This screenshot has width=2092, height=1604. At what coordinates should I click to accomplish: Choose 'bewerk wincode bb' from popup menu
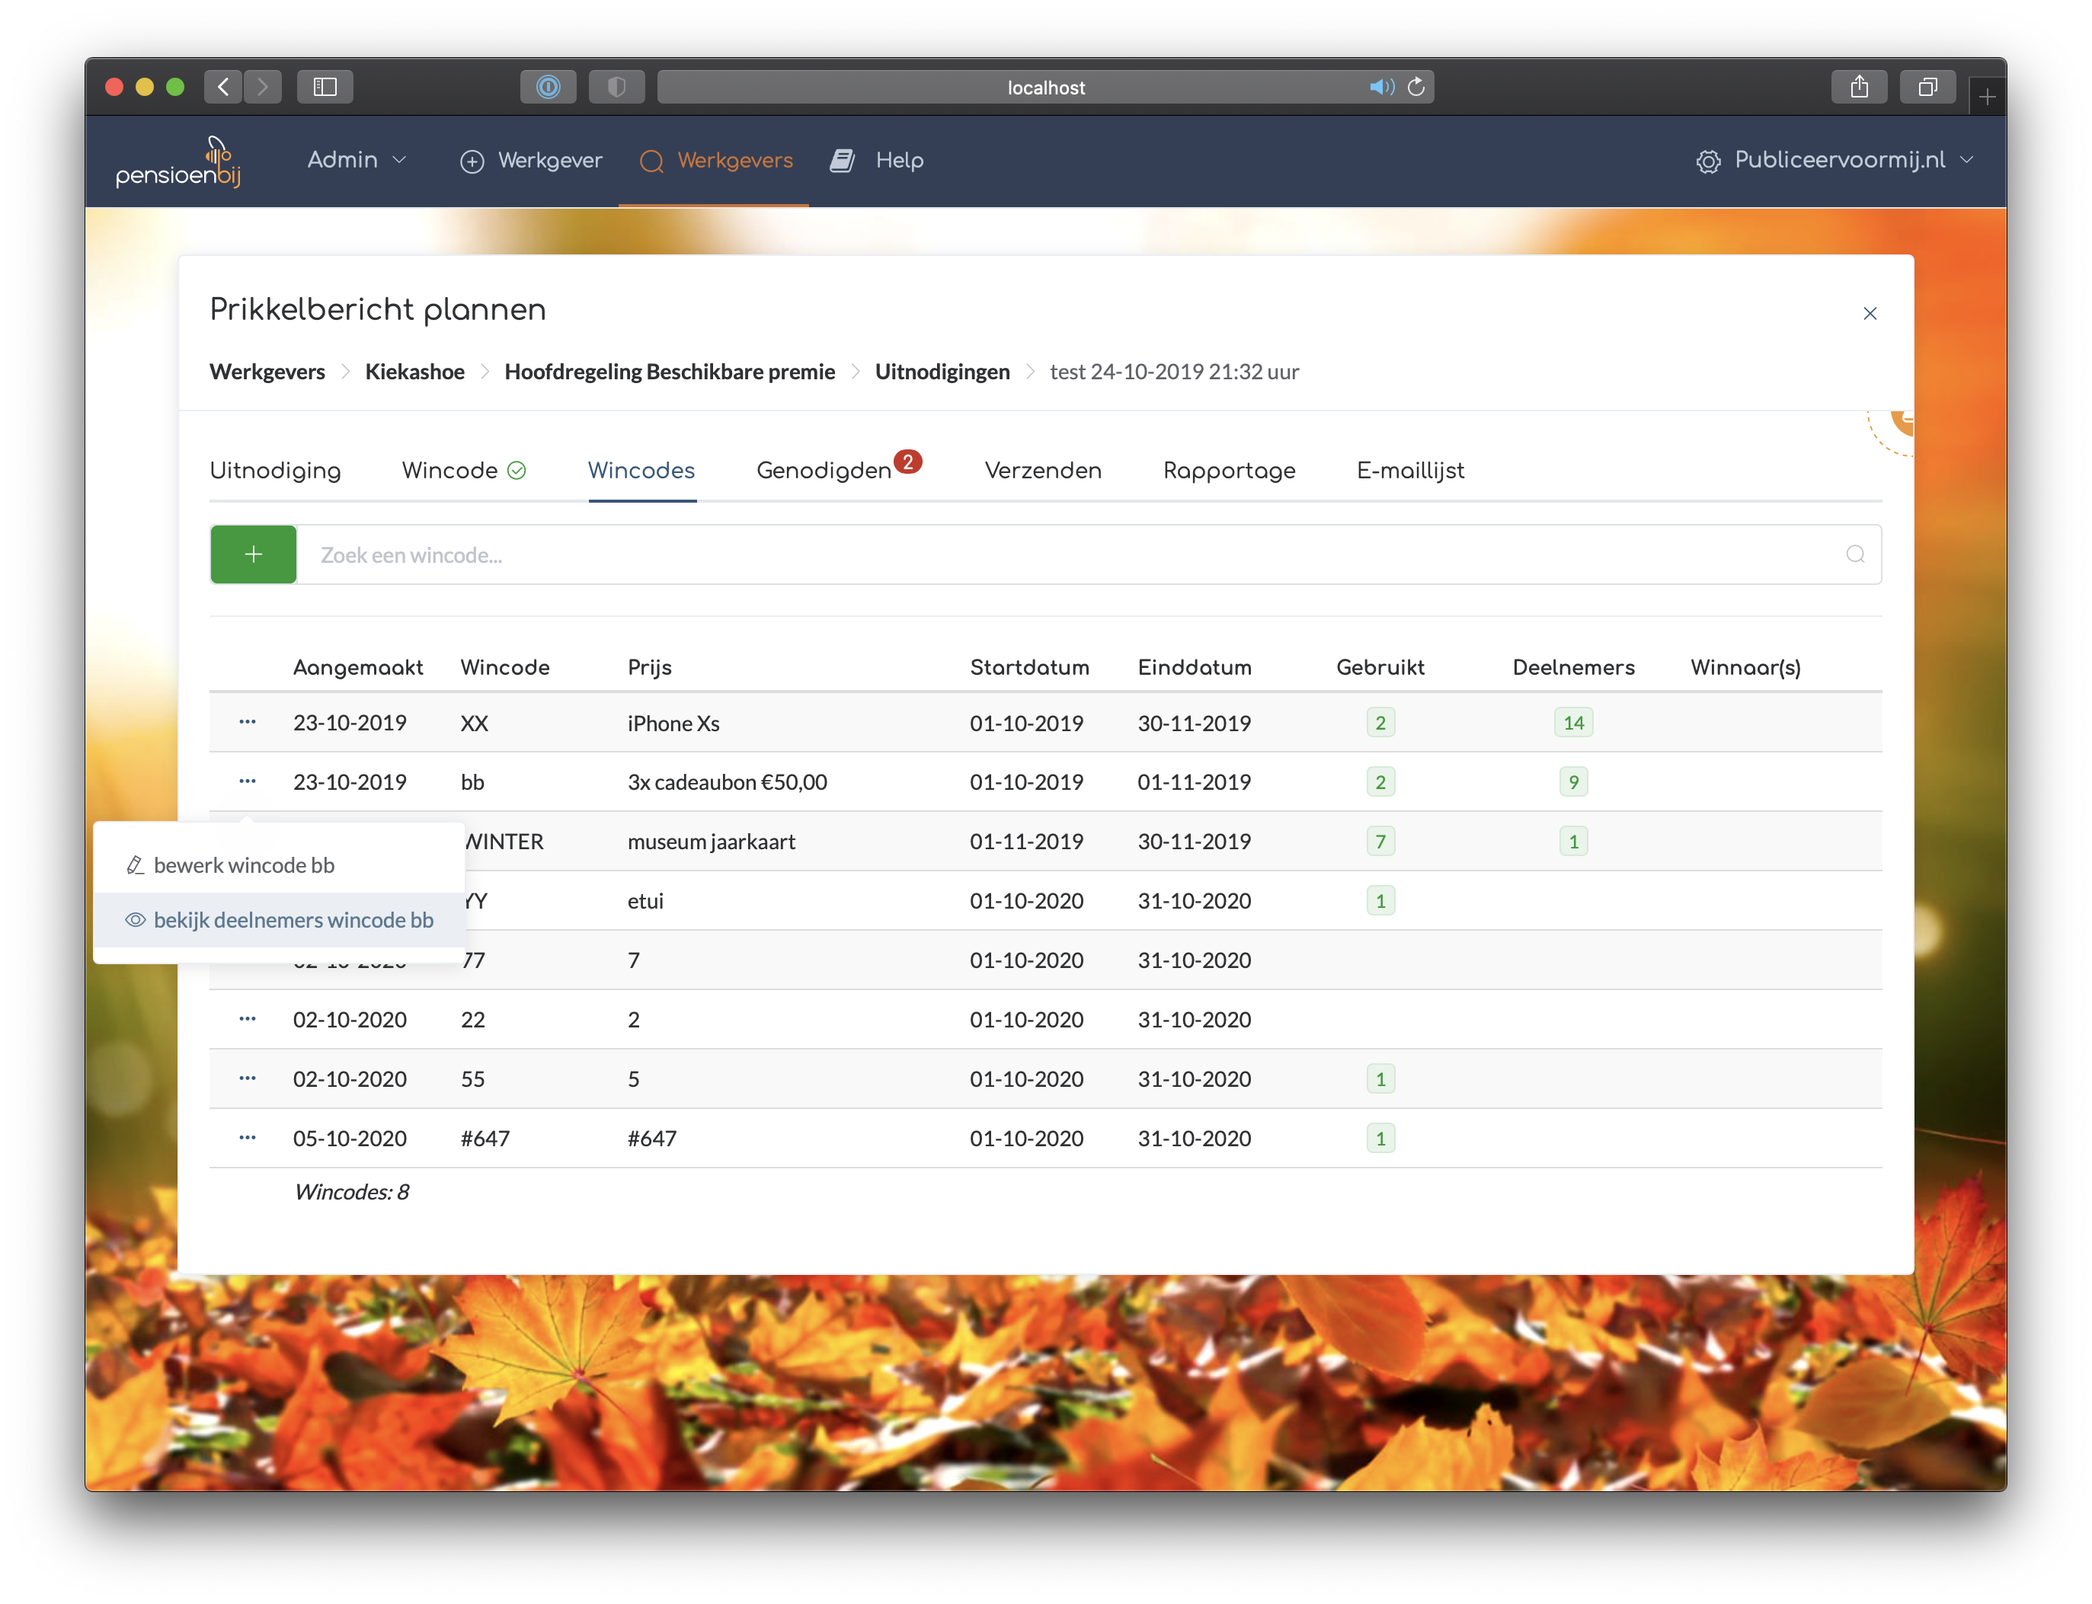tap(244, 866)
